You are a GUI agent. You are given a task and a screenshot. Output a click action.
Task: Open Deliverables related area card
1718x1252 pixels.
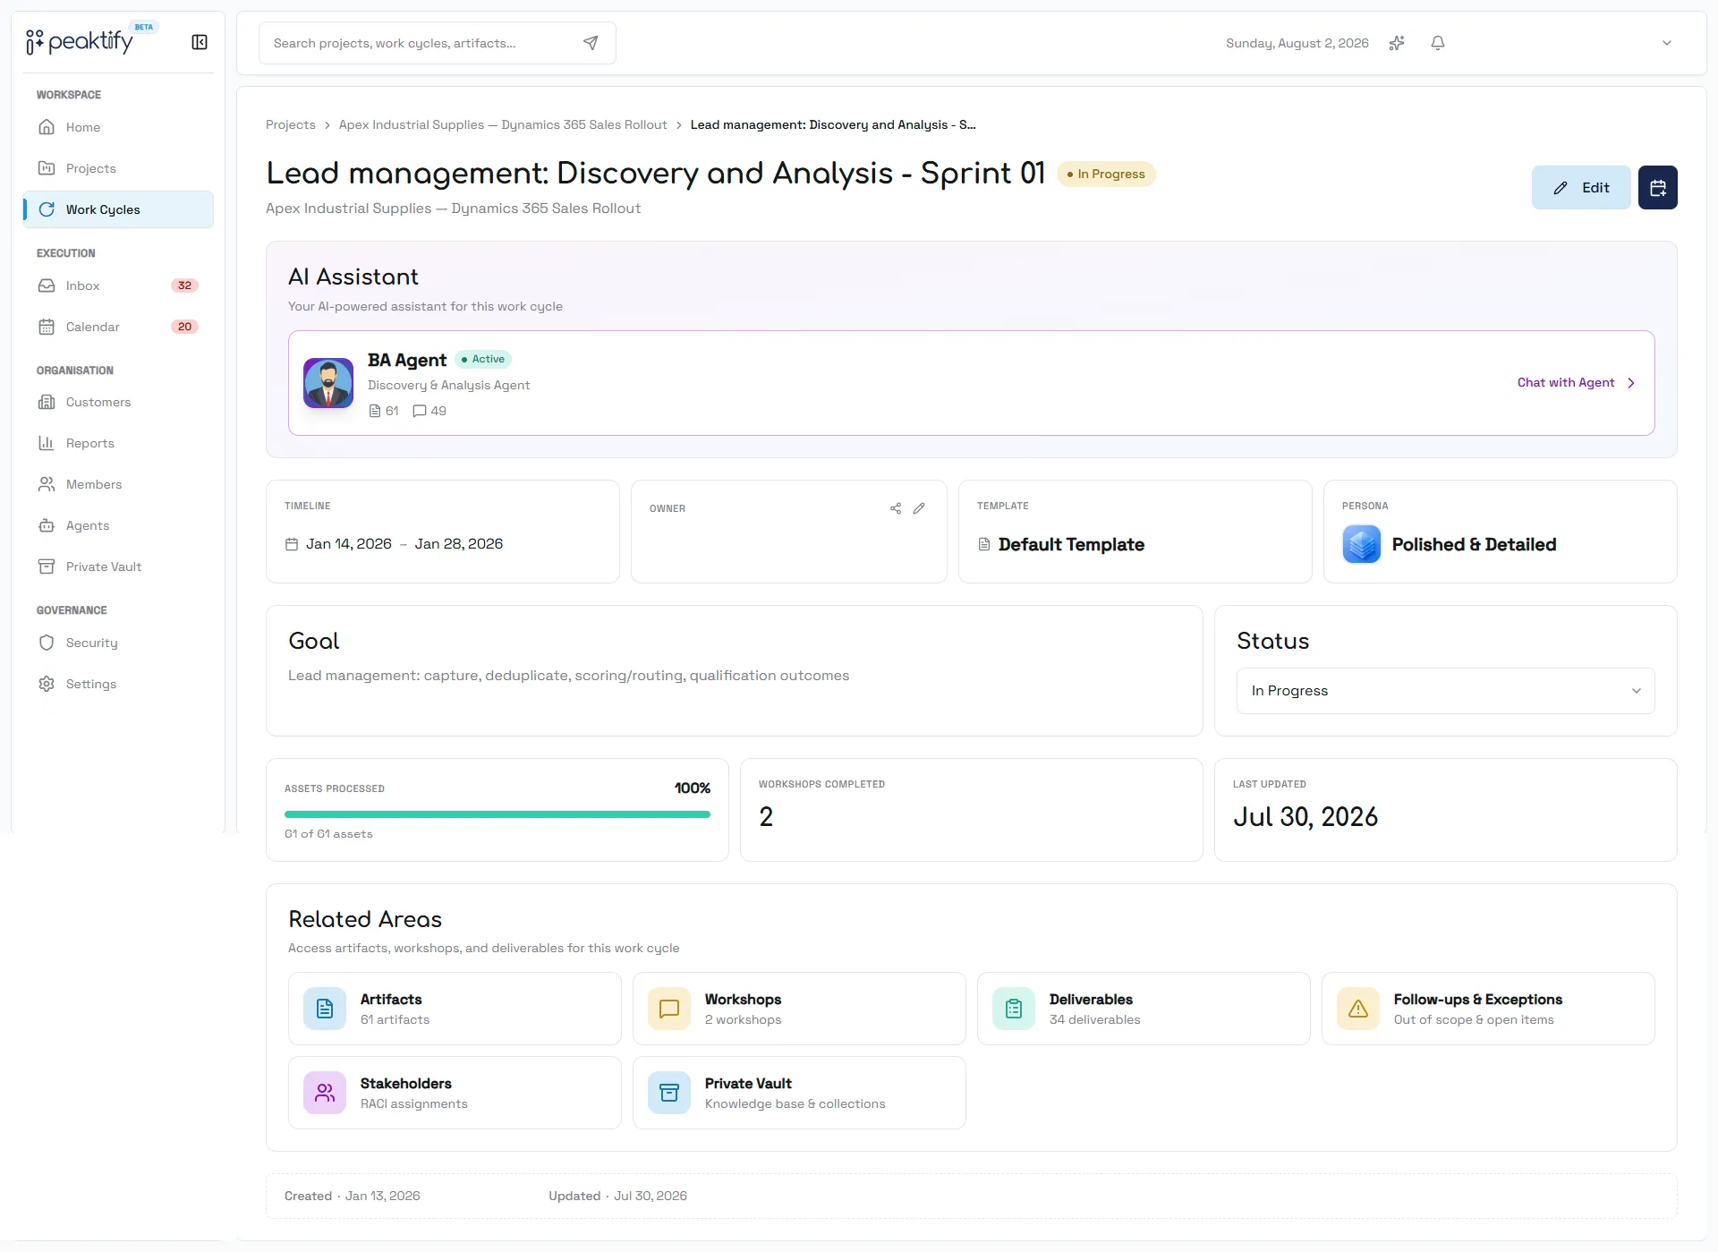[1144, 1009]
